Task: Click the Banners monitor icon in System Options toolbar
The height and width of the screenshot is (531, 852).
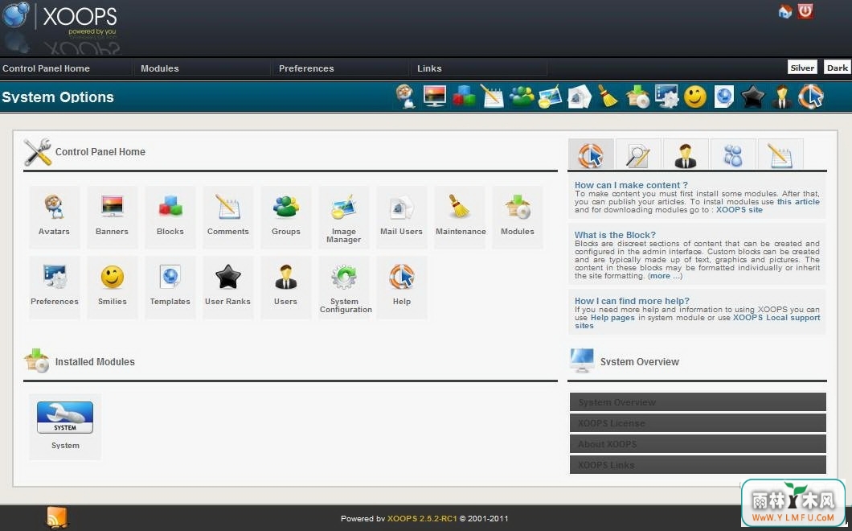Action: (x=435, y=97)
